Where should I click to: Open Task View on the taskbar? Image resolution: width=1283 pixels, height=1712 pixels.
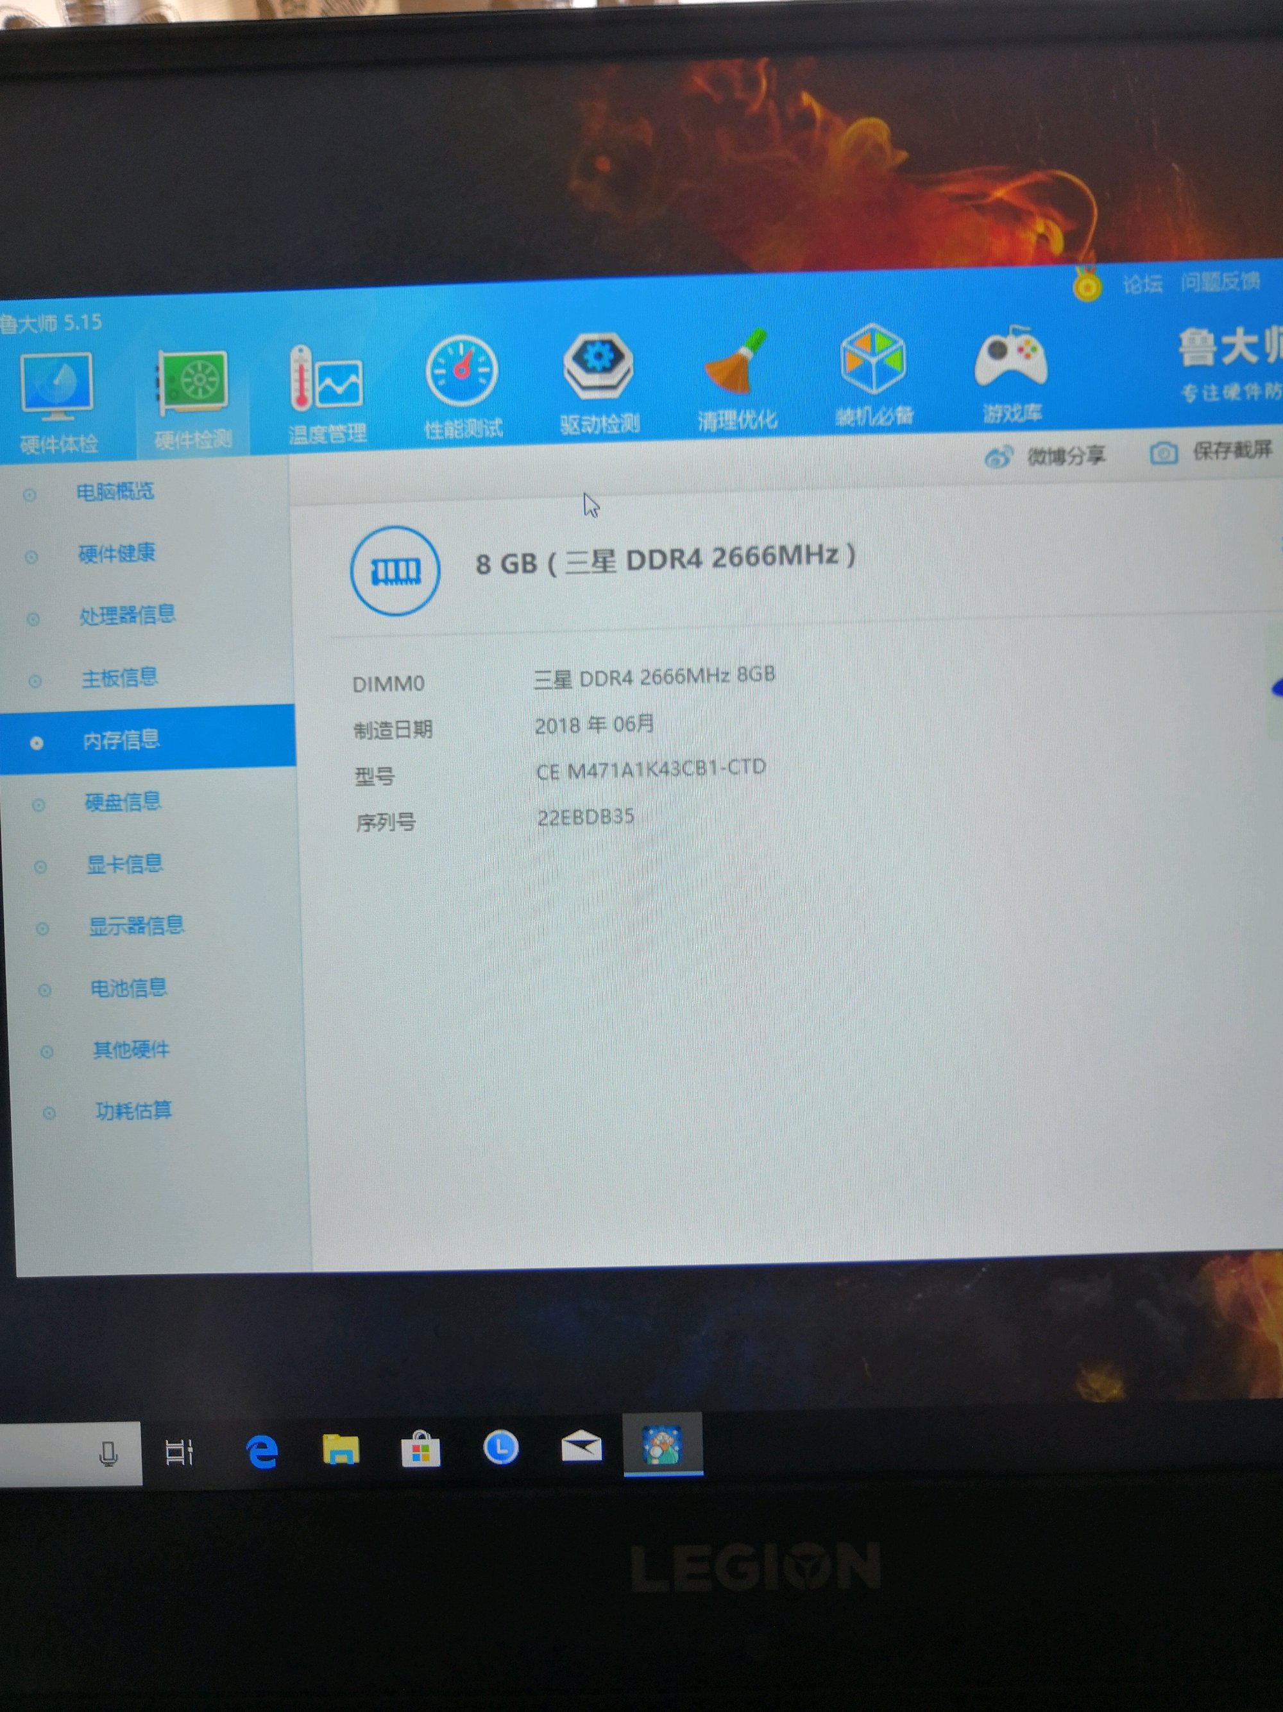click(x=180, y=1453)
